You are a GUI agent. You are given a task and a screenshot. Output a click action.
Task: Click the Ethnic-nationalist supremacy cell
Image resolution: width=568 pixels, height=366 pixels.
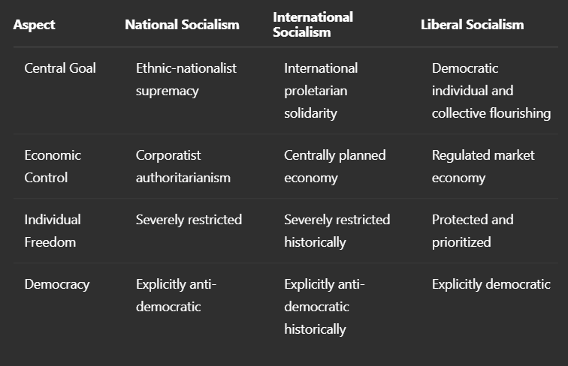pos(186,79)
